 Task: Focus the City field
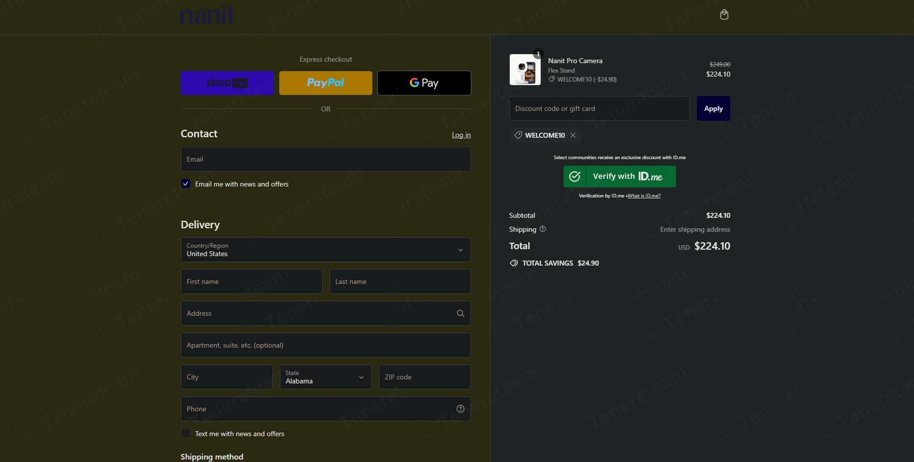(227, 377)
